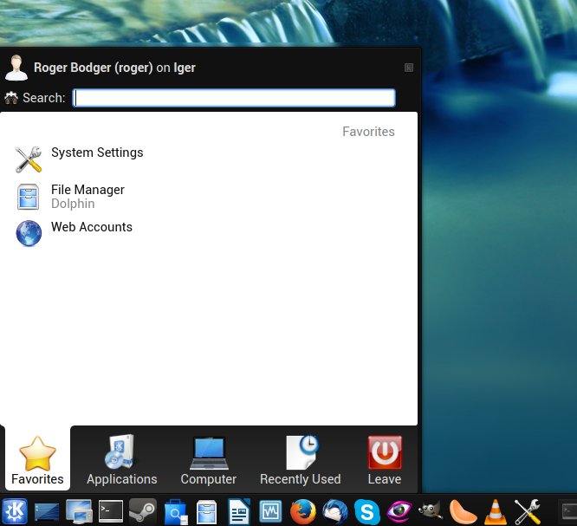Launch VLC media player from taskbar
577x526 pixels.
point(496,511)
